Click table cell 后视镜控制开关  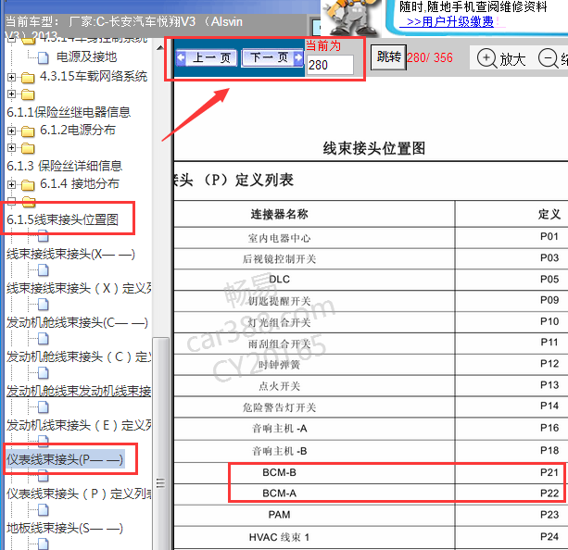[279, 259]
